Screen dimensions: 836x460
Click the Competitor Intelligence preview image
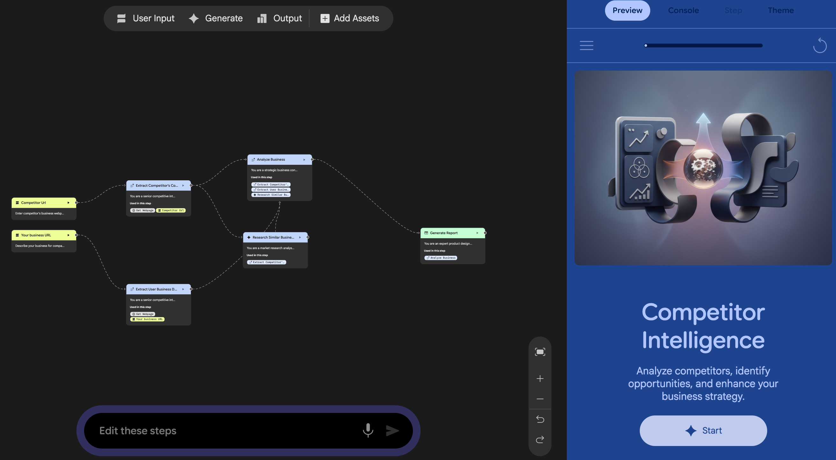pyautogui.click(x=703, y=168)
